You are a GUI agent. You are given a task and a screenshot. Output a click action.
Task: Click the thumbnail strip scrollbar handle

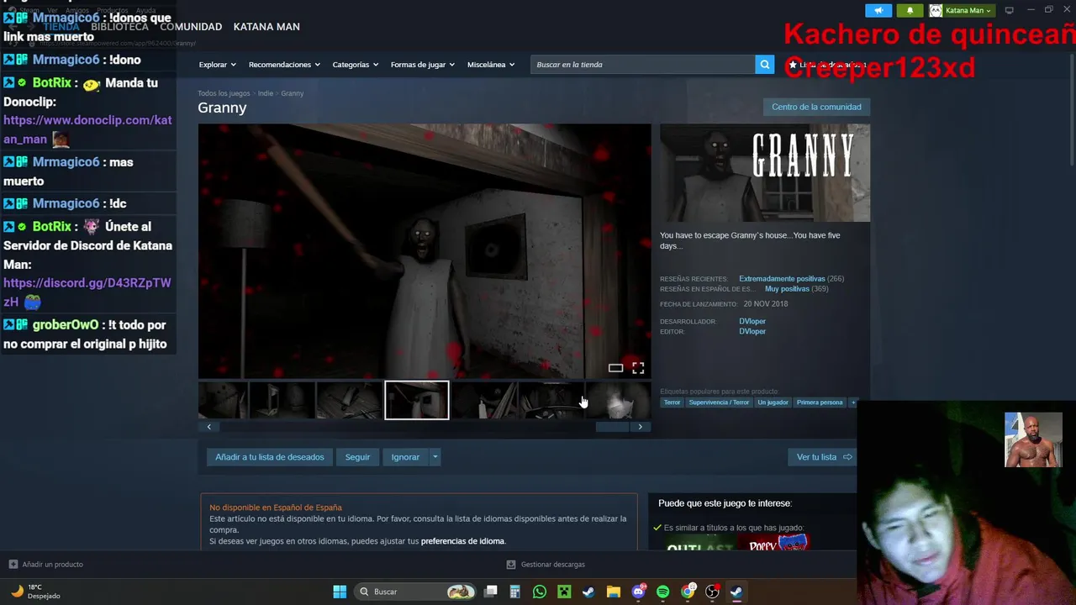(x=612, y=427)
